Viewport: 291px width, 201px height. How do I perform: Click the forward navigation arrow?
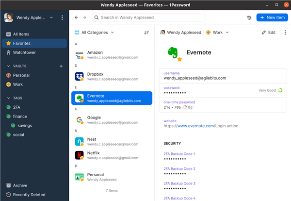(84, 17)
